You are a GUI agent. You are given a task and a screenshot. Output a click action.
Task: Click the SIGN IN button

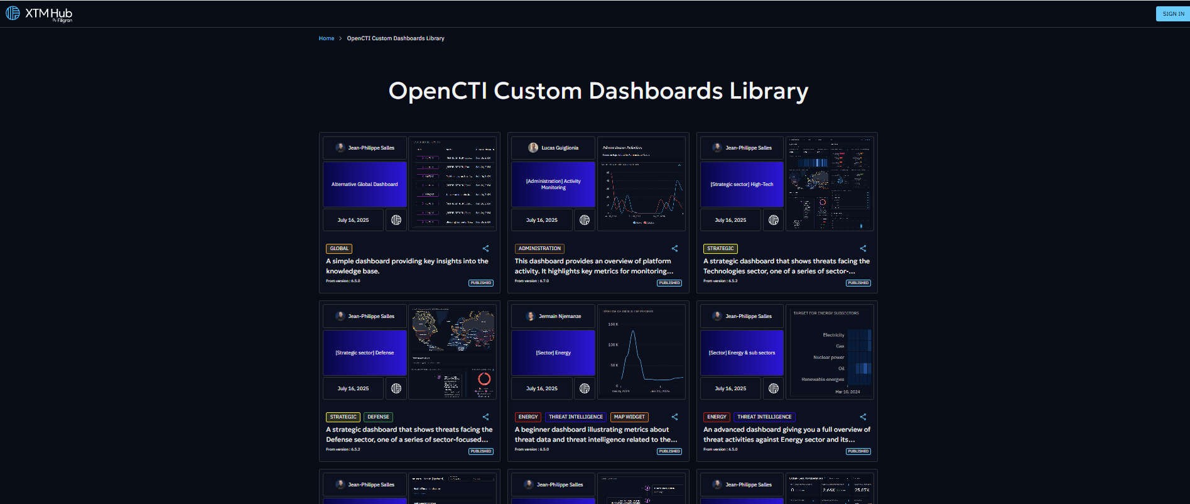point(1172,14)
